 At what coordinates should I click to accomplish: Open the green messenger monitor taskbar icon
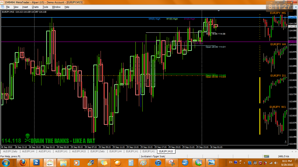[x=198, y=163]
